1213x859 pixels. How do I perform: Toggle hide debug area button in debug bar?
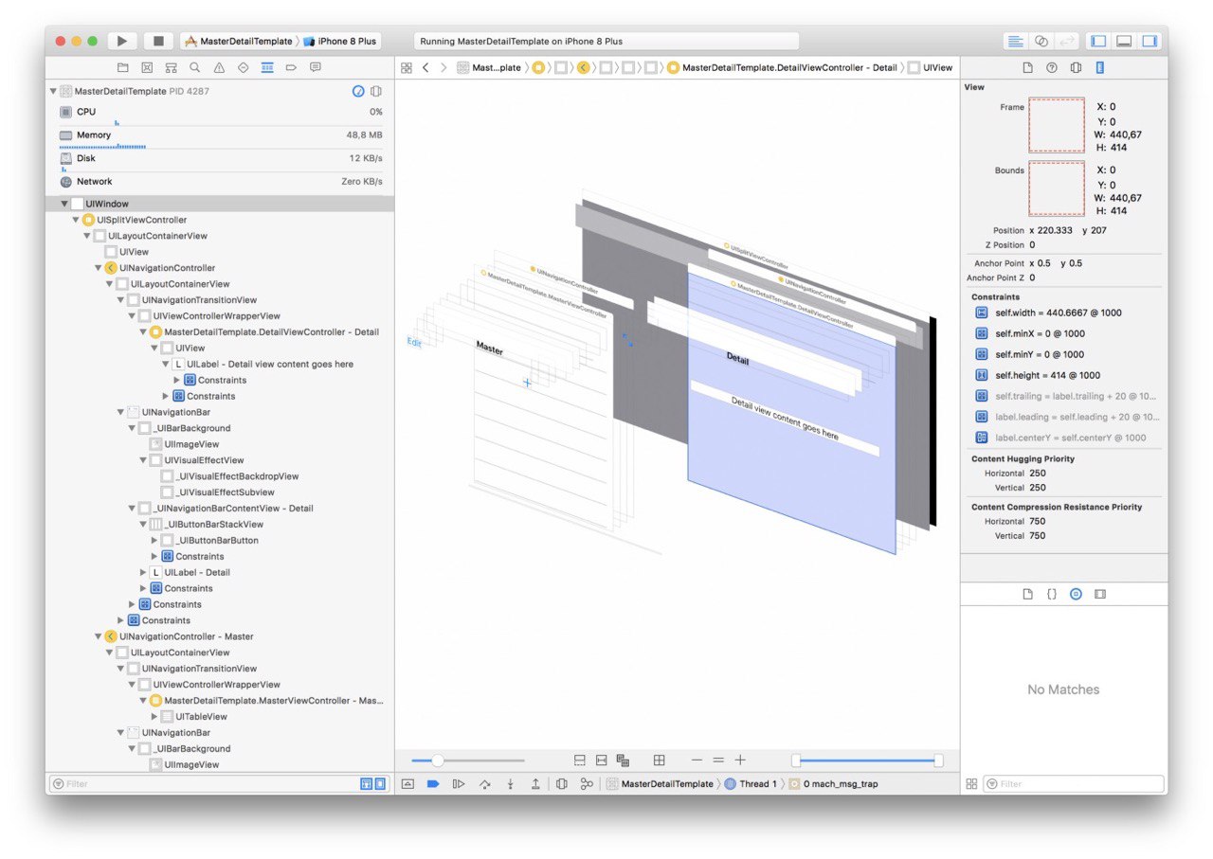point(407,784)
